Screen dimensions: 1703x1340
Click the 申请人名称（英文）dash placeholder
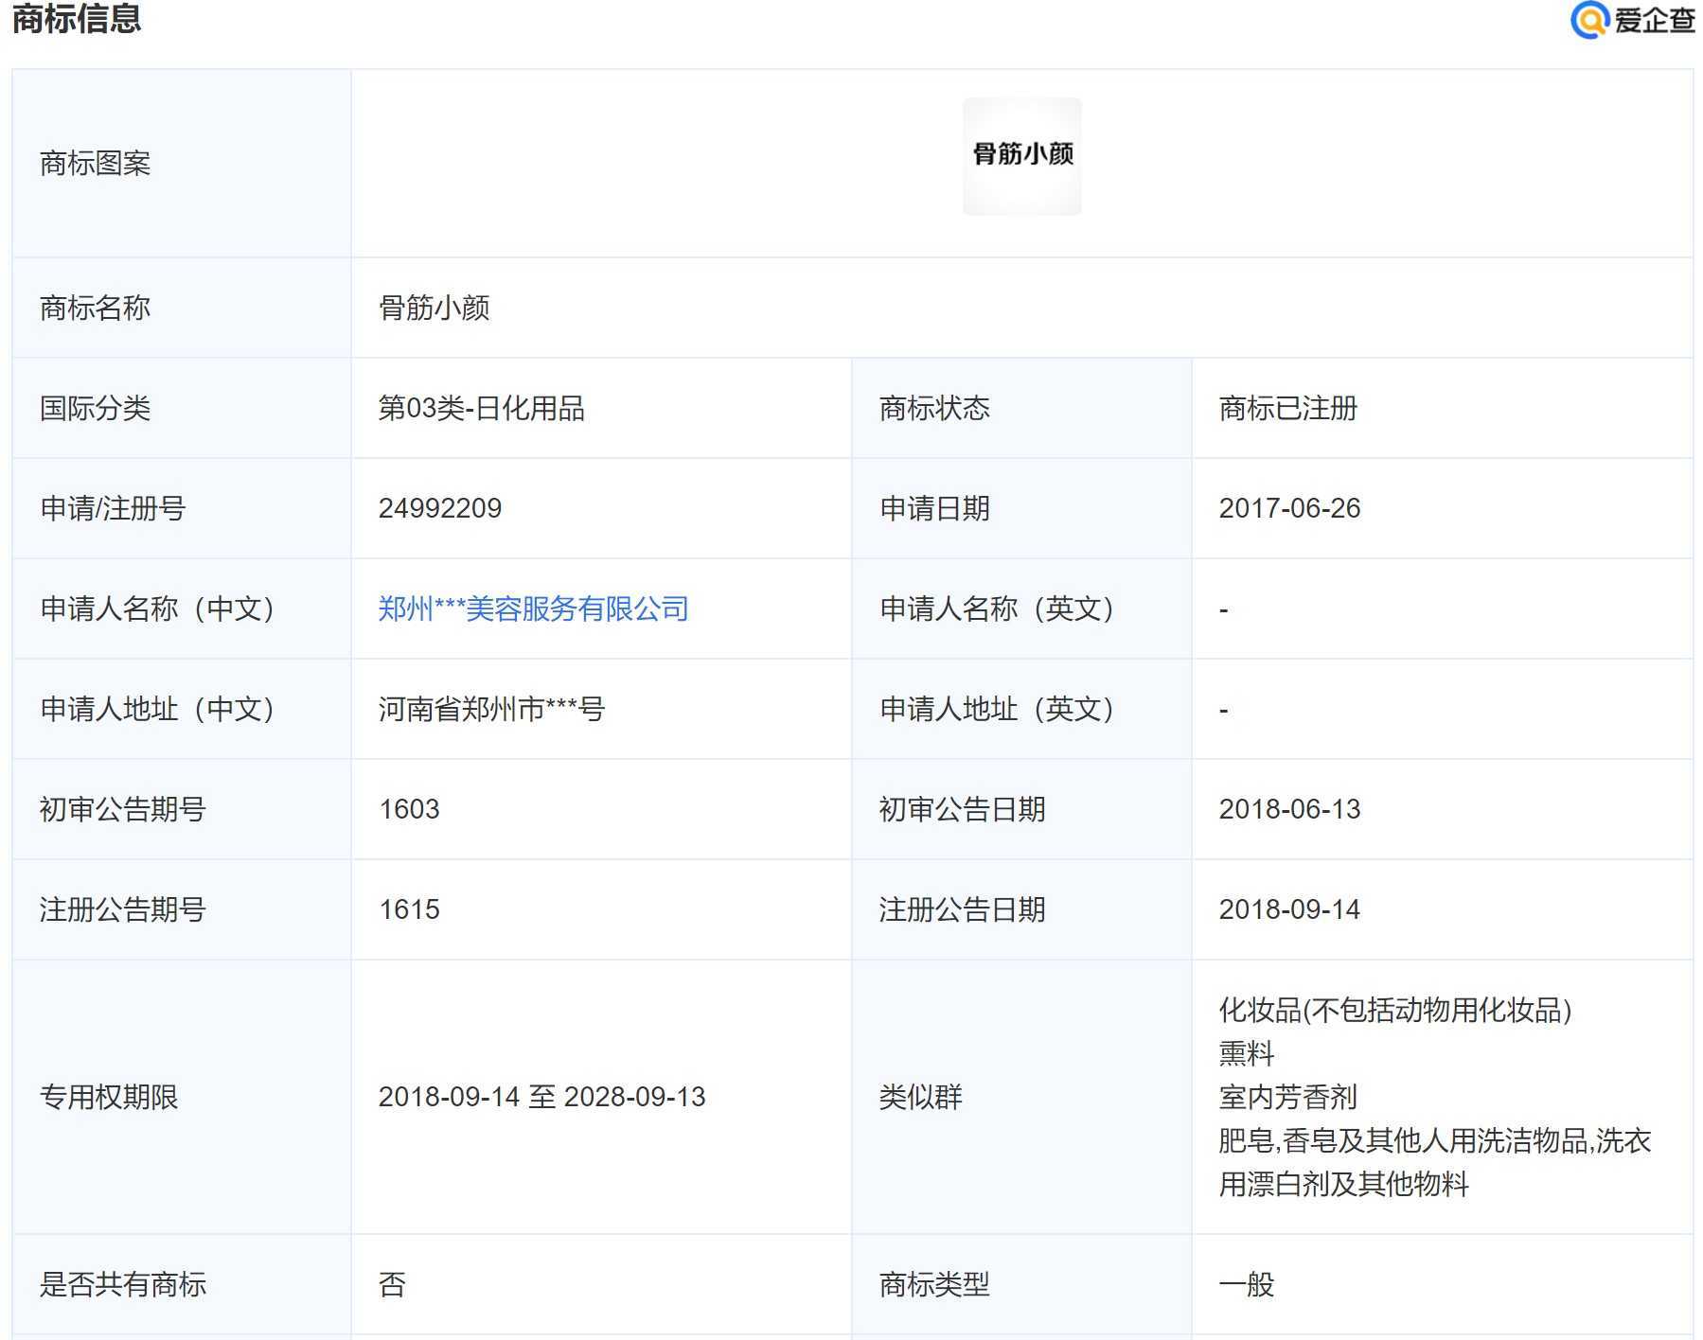tap(1222, 609)
